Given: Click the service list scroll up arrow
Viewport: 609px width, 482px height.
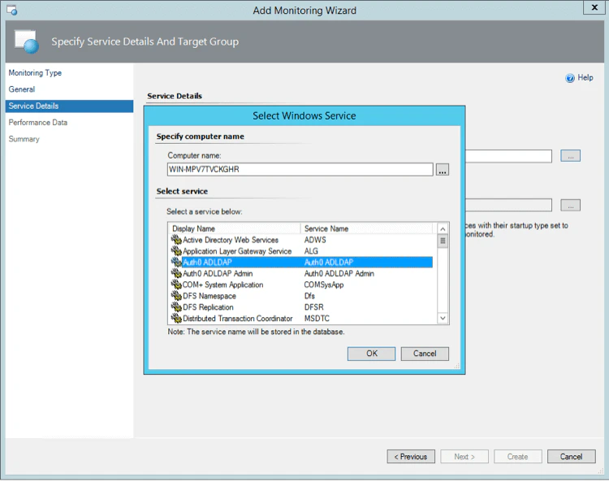Looking at the screenshot, I should pyautogui.click(x=443, y=228).
